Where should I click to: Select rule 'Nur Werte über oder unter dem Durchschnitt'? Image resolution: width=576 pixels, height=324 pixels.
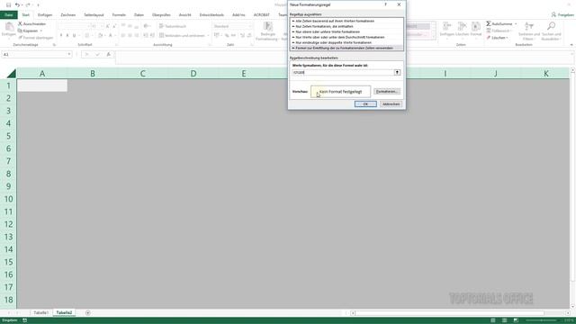[x=346, y=37]
